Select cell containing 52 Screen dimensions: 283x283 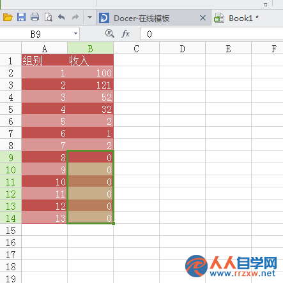tap(90, 97)
